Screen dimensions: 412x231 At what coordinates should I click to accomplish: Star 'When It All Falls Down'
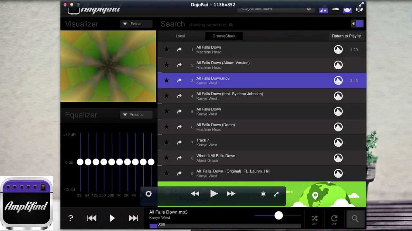click(166, 158)
